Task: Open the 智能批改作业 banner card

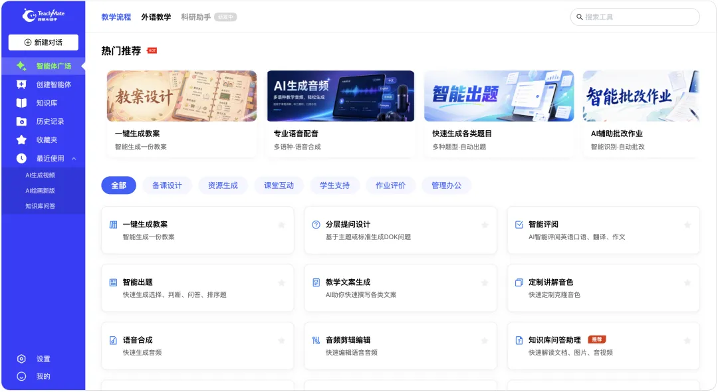Action: 641,96
